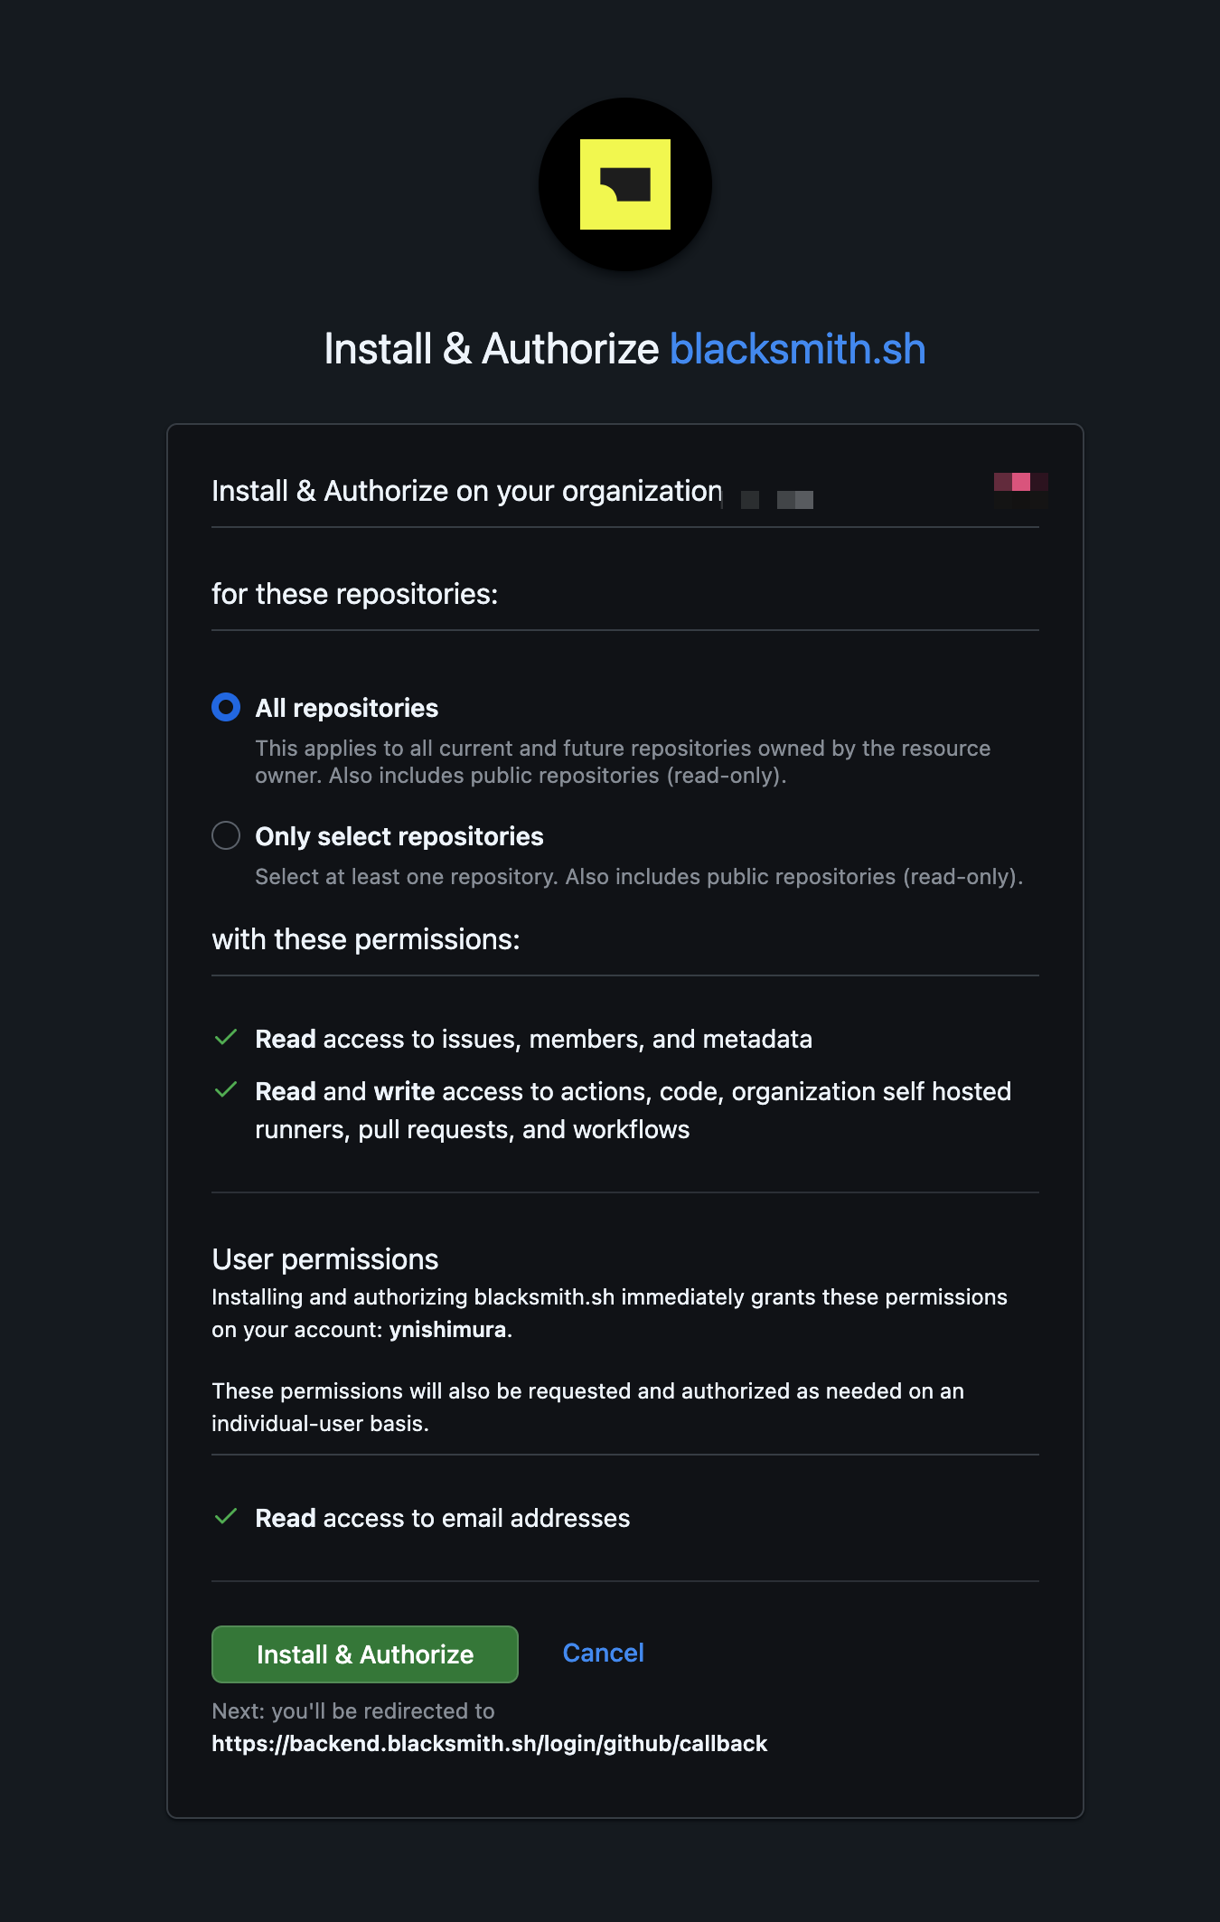Select the All repositories radio button
Image resolution: width=1220 pixels, height=1922 pixels.
click(x=226, y=707)
